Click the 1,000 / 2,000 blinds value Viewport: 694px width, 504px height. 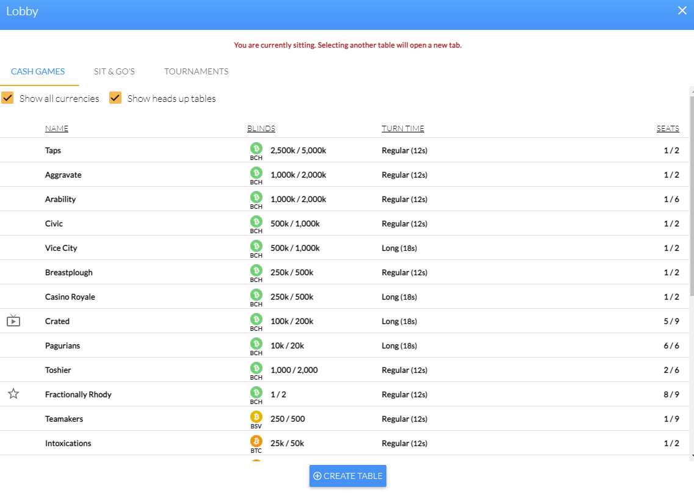point(294,370)
